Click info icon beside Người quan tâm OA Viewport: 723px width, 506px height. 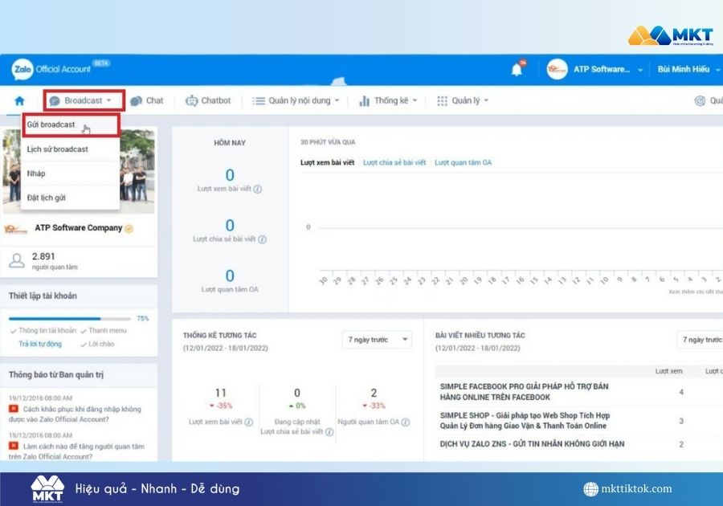pos(406,422)
